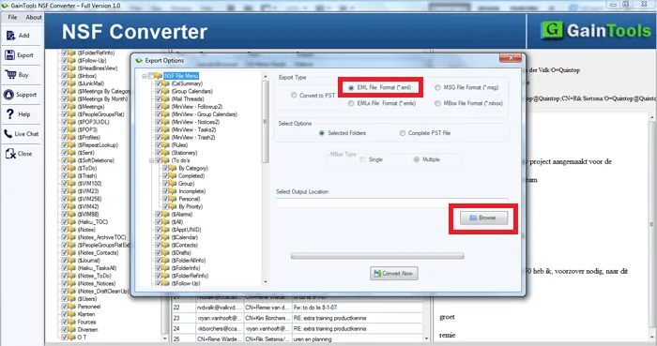Click the Export Options dialog title icon

(139, 60)
